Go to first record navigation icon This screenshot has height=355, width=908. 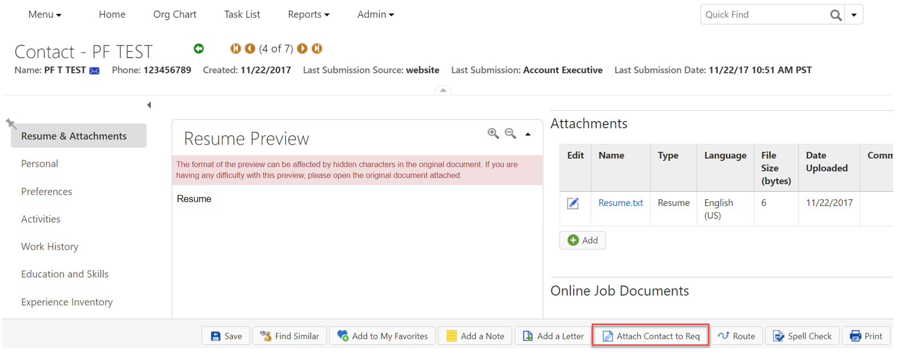tap(235, 49)
